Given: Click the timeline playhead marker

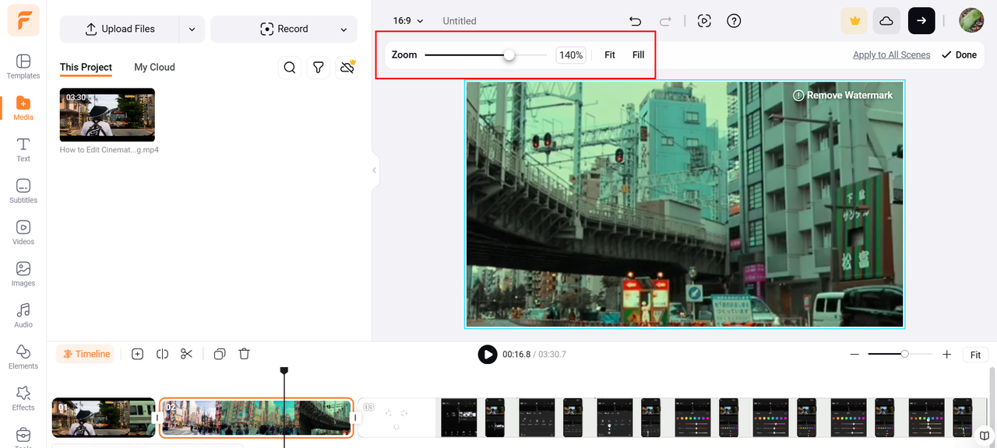Looking at the screenshot, I should tap(284, 372).
